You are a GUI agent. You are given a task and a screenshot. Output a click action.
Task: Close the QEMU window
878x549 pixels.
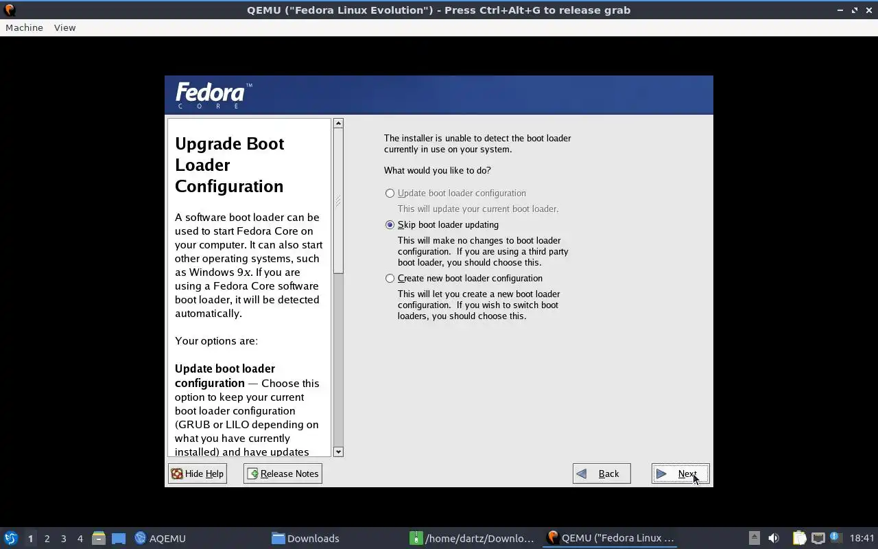[x=868, y=10]
